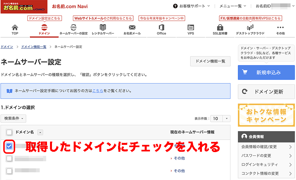The width and height of the screenshot is (296, 180).
Task: Expand the 検索条件 dropdown
Action: (x=13, y=118)
